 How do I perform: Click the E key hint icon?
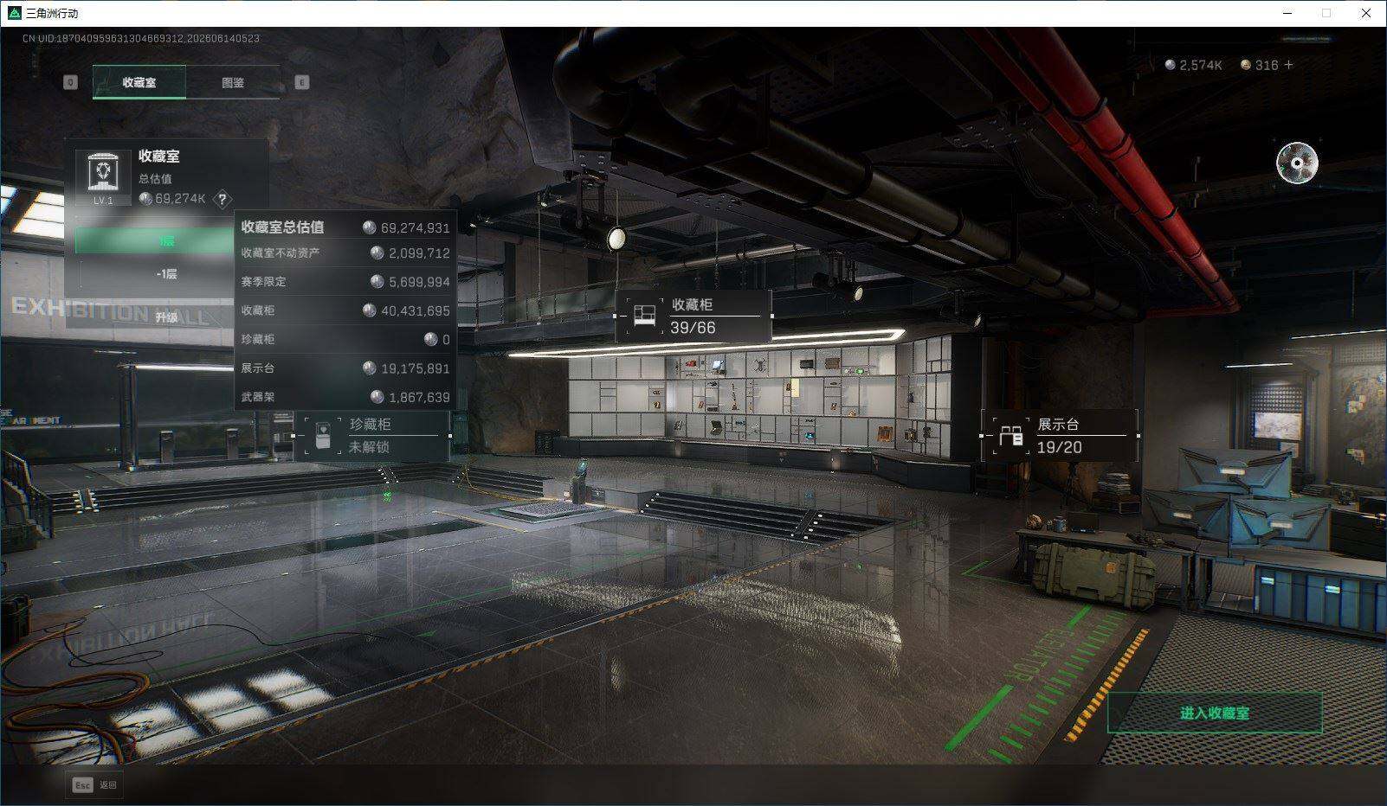click(302, 82)
